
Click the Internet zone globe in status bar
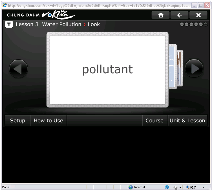pyautogui.click(x=131, y=187)
